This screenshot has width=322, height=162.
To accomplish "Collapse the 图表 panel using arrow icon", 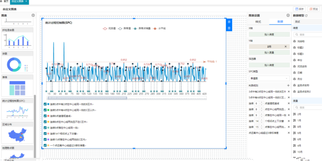I will tap(33, 15).
